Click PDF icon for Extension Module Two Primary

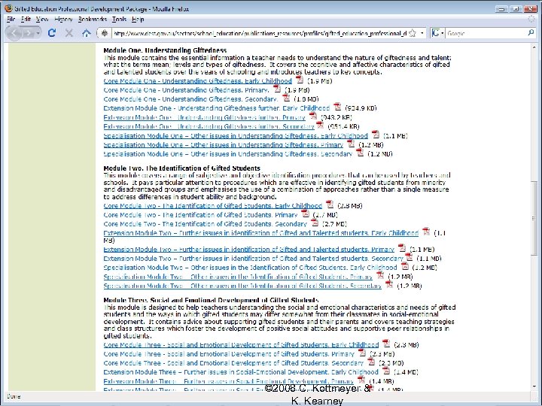point(401,248)
